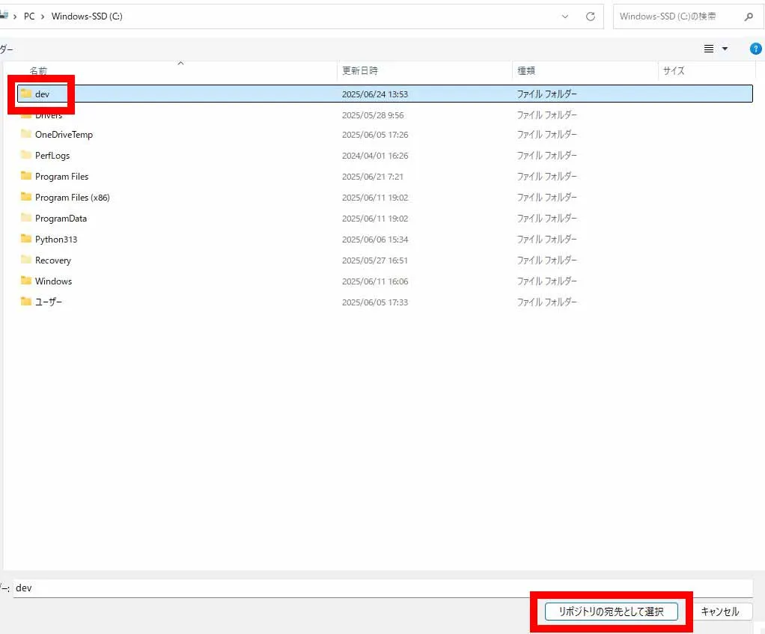Sort by 名前 column header
Image resolution: width=765 pixels, height=634 pixels.
click(x=38, y=71)
